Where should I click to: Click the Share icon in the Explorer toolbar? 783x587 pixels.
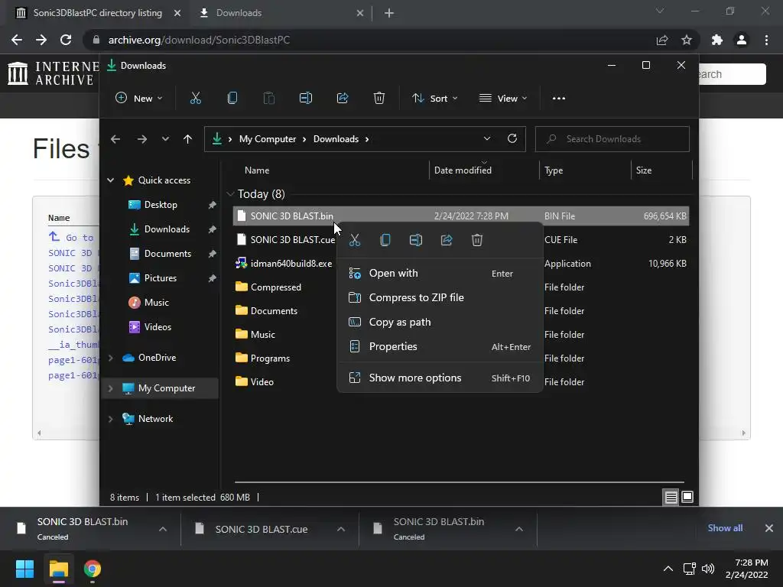(343, 99)
